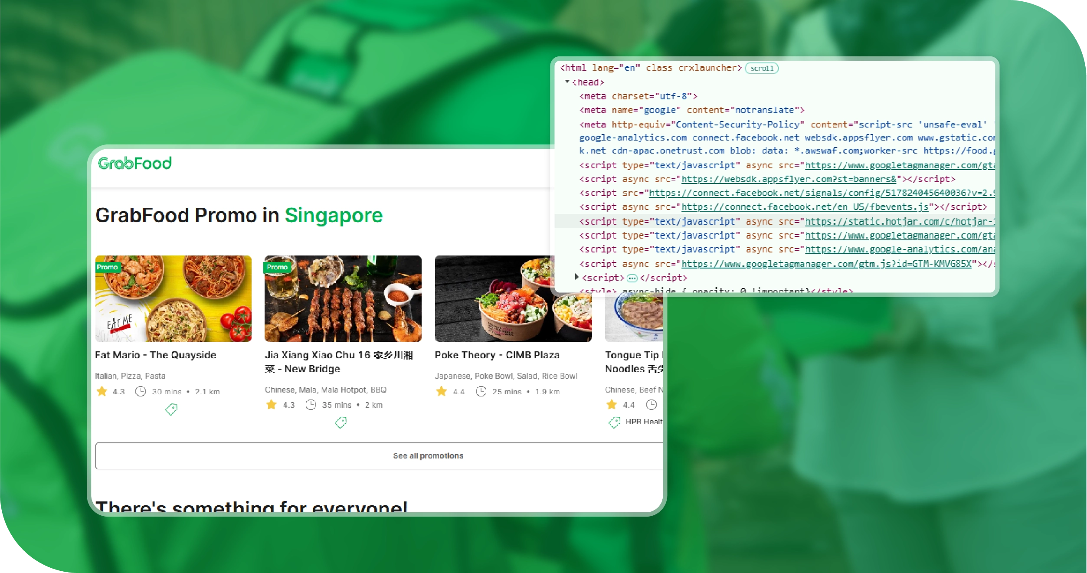Click the star icon under Tongue Tip Noodles
The height and width of the screenshot is (573, 1087).
(612, 405)
